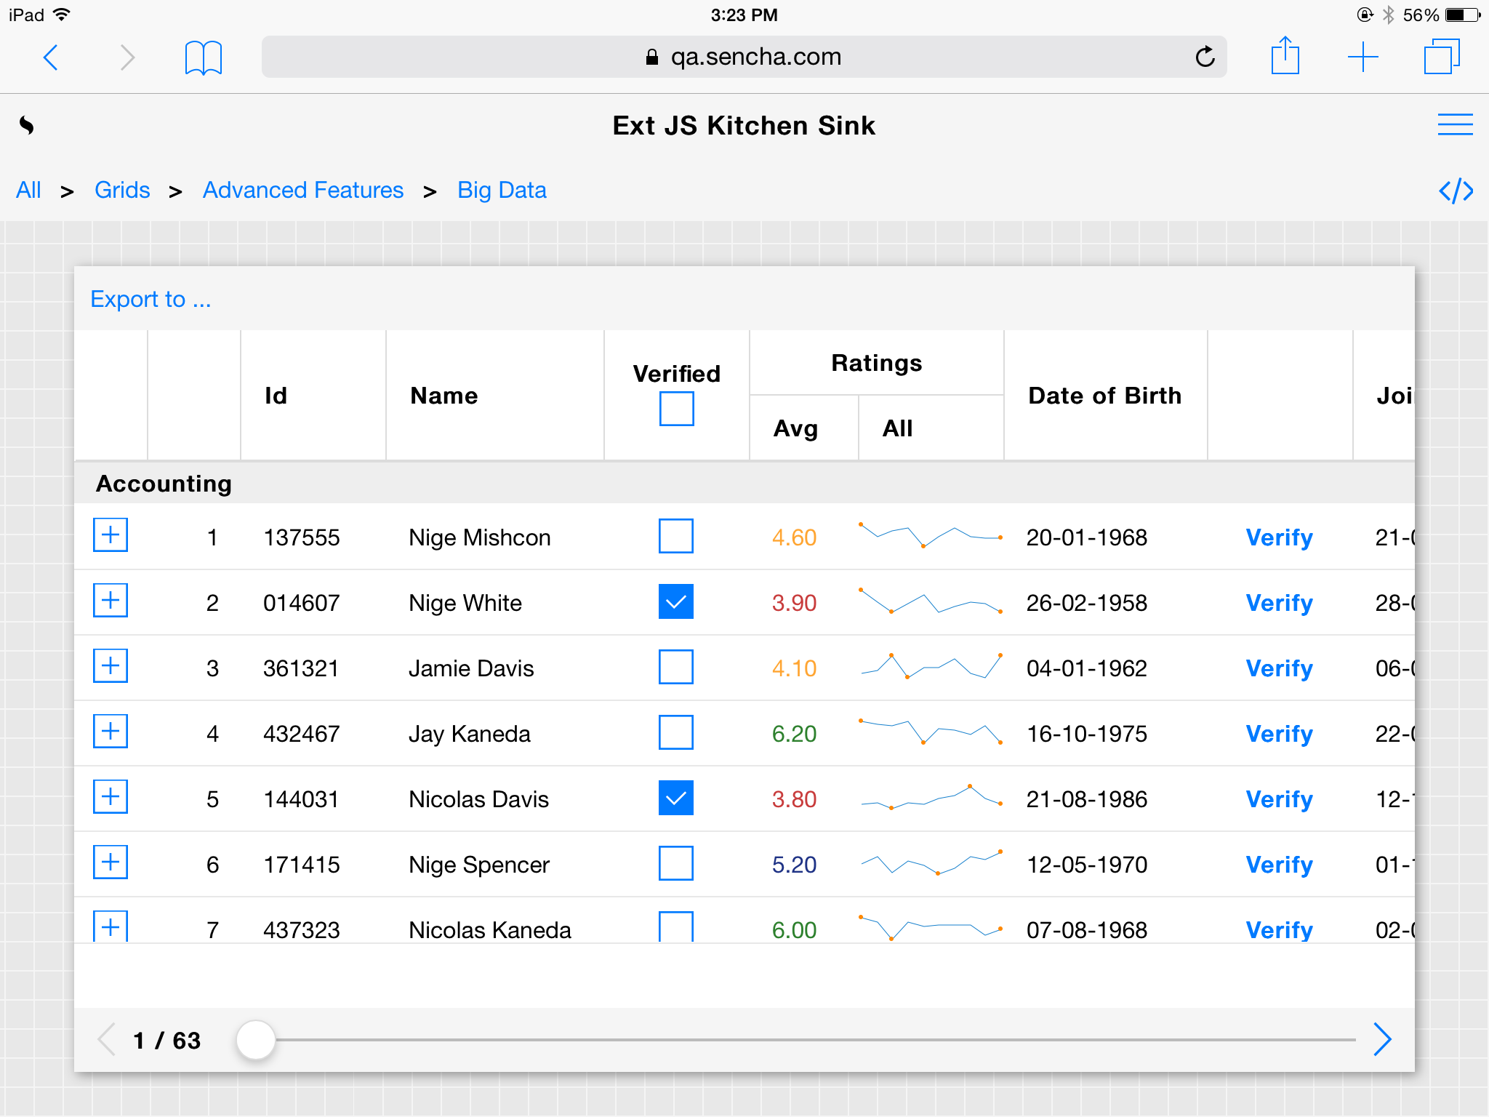The height and width of the screenshot is (1117, 1489).
Task: View source with the code brackets icon
Action: coord(1456,191)
